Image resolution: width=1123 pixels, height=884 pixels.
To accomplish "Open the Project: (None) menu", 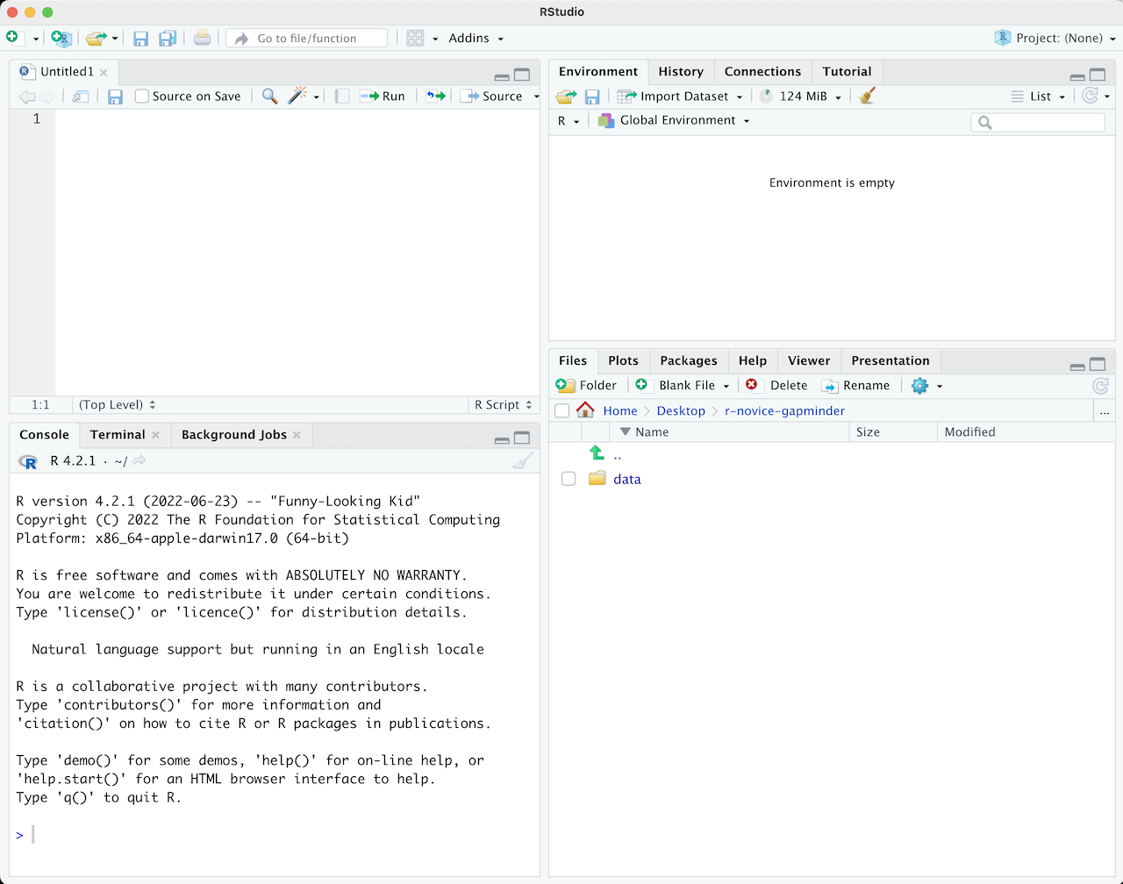I will click(1055, 38).
